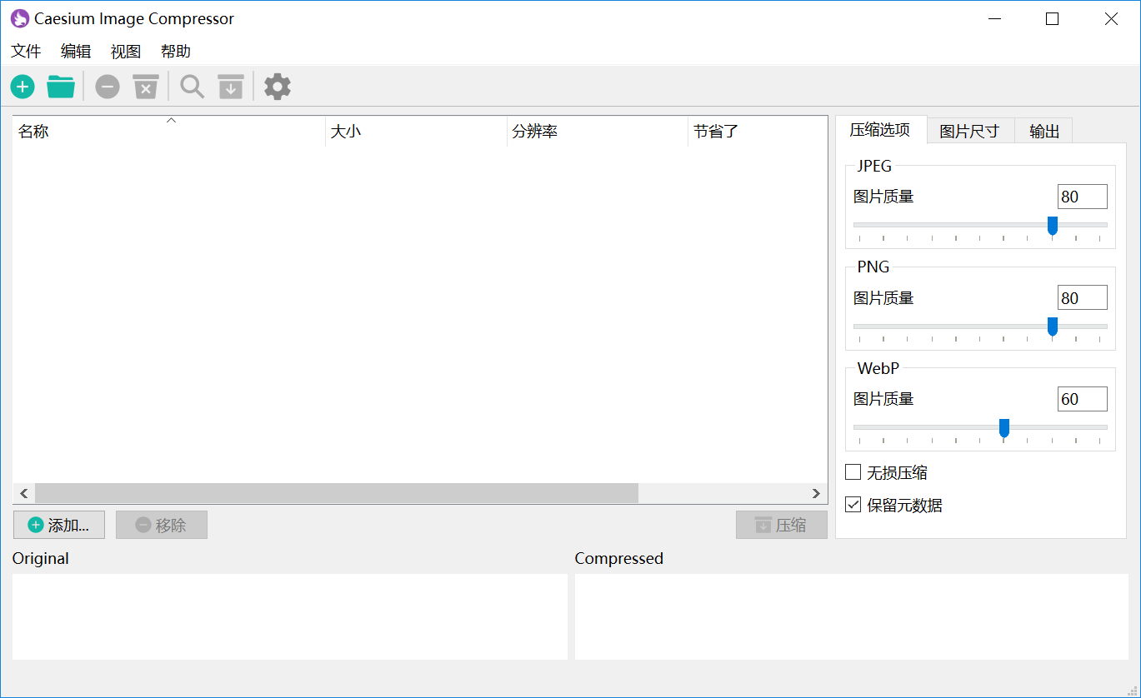Click the WebP quality input field
Screen dimensions: 1141x698
coord(1082,399)
